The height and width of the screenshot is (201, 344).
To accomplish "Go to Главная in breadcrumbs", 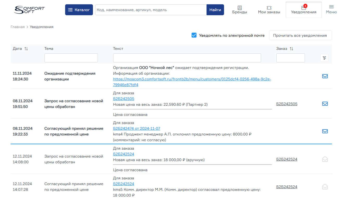I will tap(17, 27).
